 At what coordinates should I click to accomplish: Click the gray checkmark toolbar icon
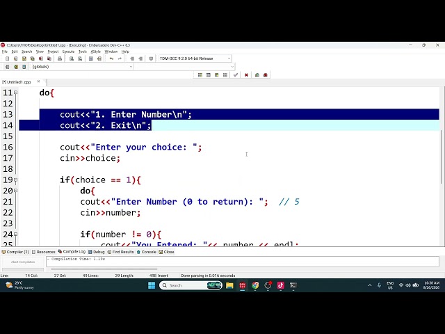[236, 75]
